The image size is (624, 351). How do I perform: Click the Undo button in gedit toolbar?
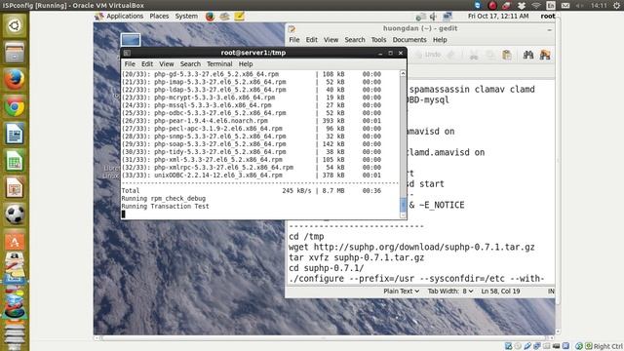tap(429, 55)
